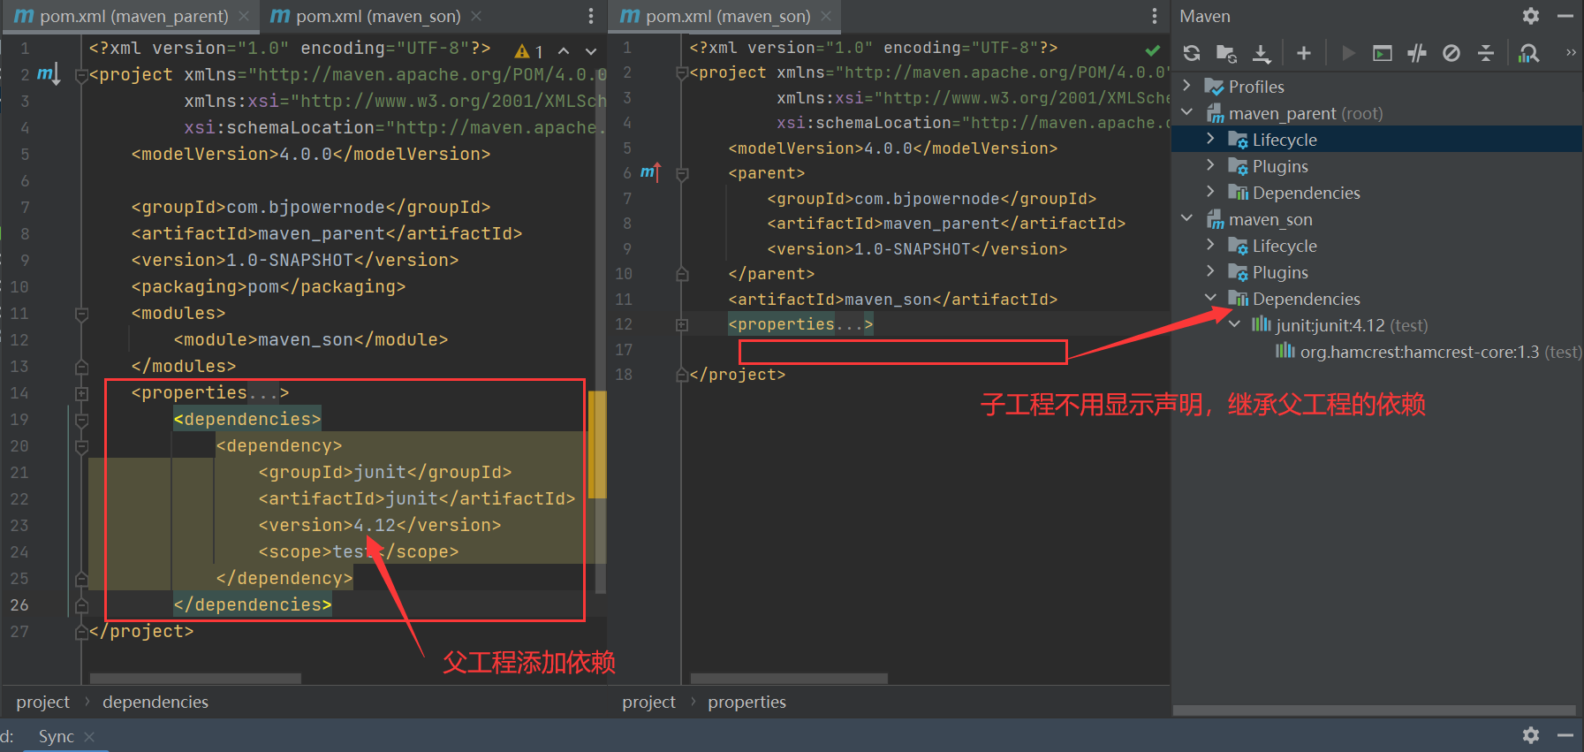Click yellow warning stripe in left editor
This screenshot has width=1584, height=752.
(597, 444)
